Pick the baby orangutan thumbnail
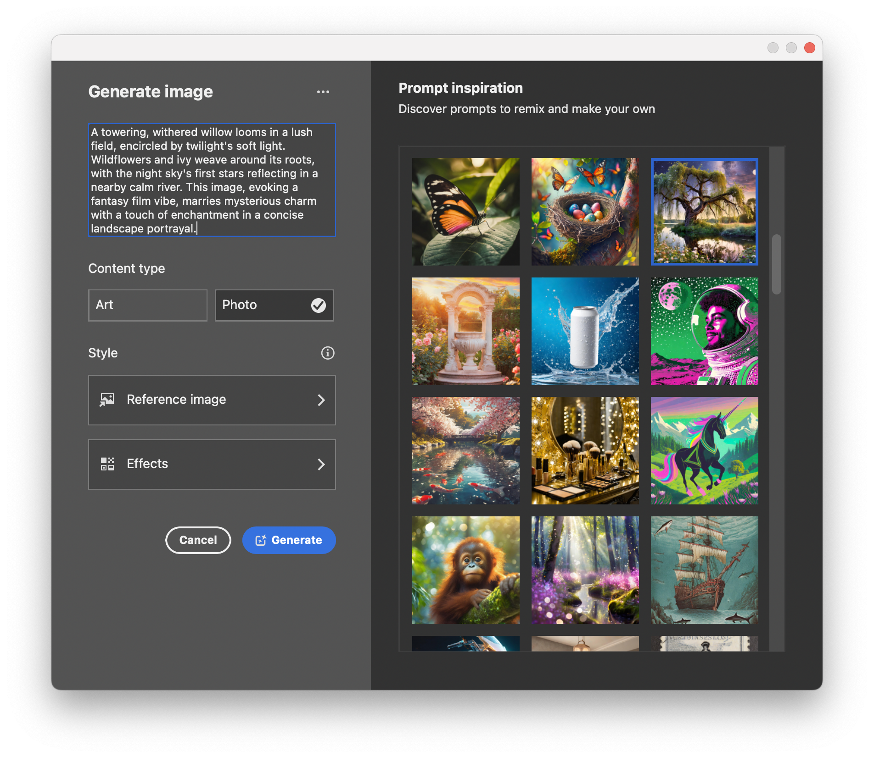This screenshot has width=874, height=758. 466,570
